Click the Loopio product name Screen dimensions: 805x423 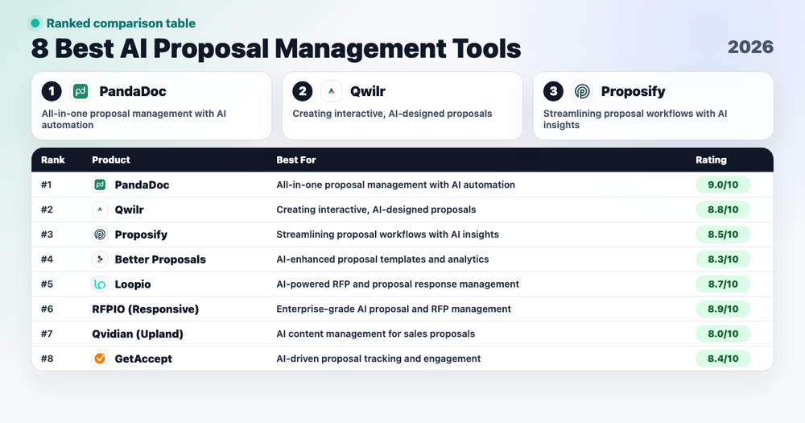[133, 284]
